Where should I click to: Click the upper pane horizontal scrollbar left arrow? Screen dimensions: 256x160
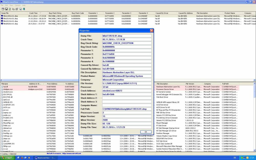click(1, 80)
